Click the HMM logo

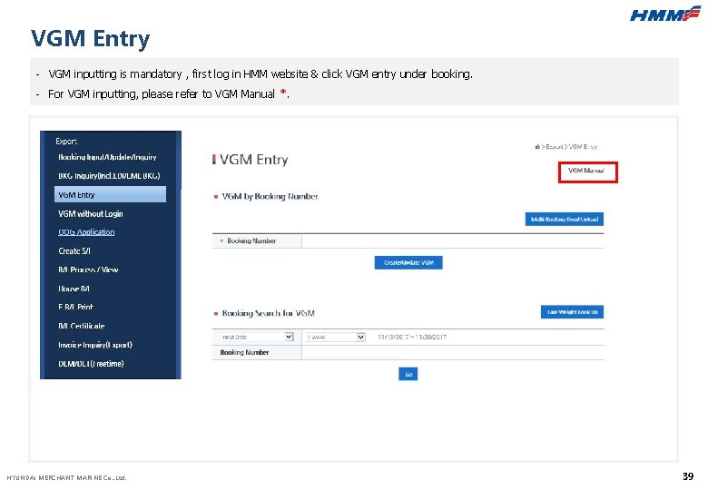664,14
